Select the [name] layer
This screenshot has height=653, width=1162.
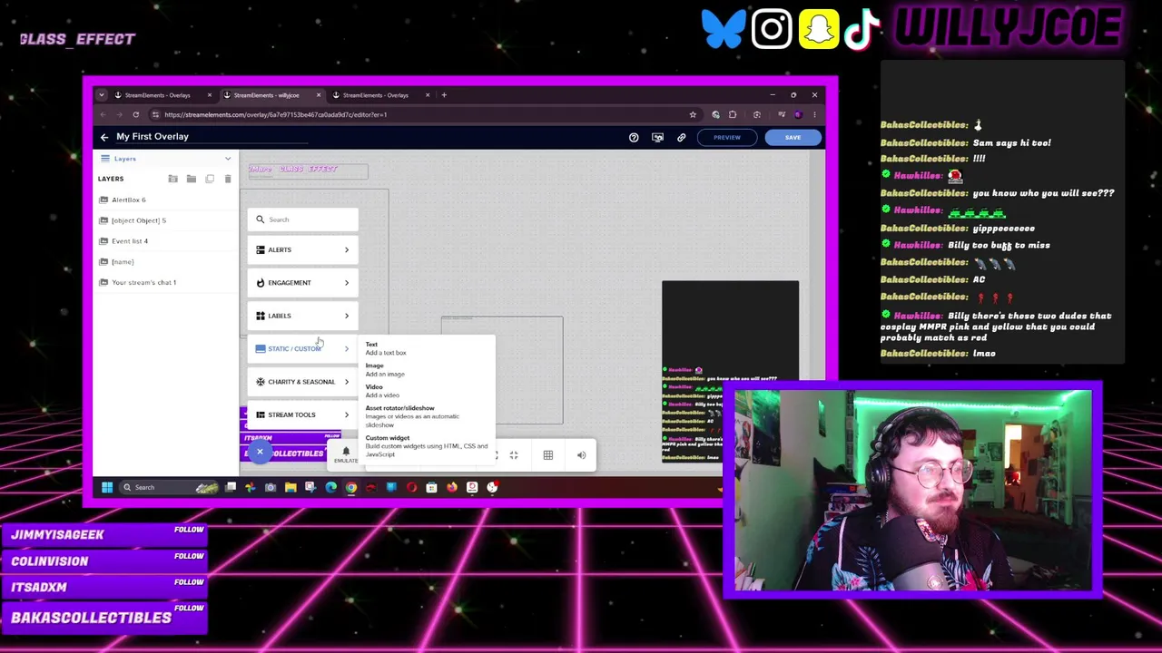165,262
